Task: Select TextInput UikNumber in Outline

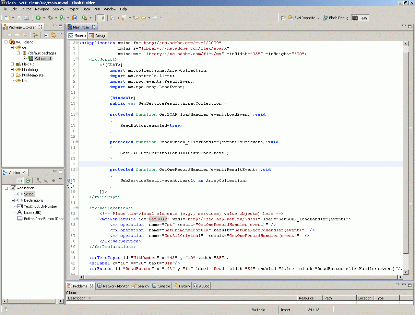Action: [40, 206]
